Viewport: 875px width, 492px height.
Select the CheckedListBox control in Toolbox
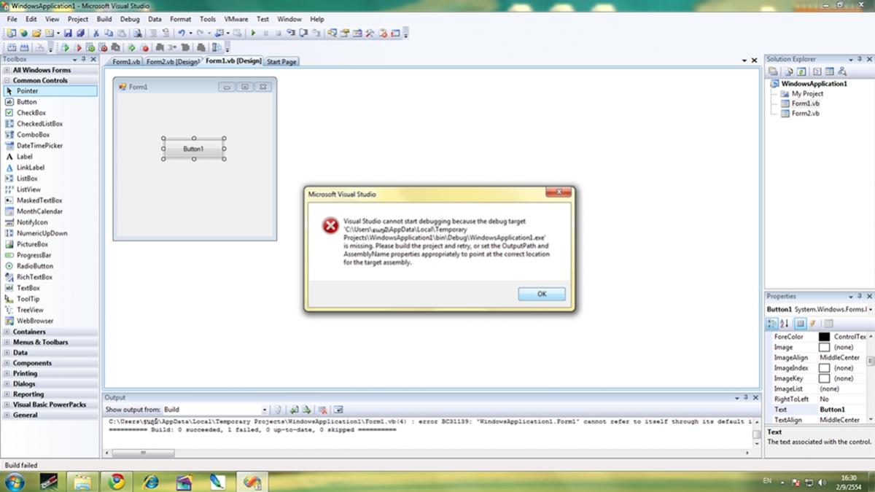point(49,124)
